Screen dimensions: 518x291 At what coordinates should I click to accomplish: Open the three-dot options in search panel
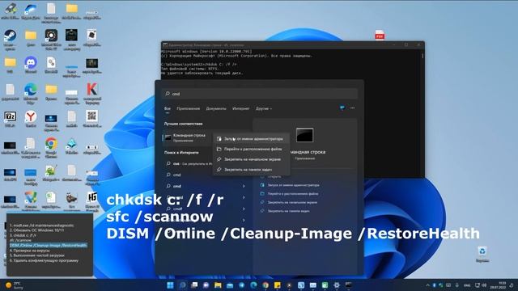click(353, 108)
